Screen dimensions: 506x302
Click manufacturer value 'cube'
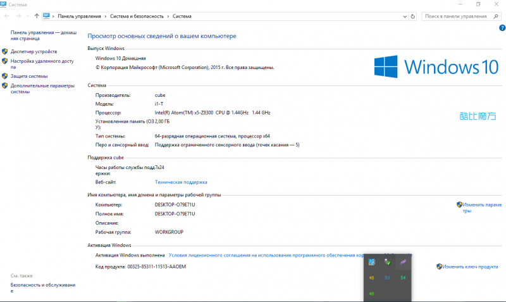160,95
